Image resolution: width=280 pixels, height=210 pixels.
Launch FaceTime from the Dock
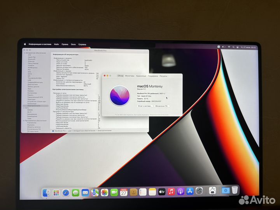114,192
